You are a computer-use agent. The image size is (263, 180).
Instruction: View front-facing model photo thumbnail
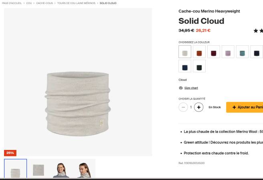[62, 169]
